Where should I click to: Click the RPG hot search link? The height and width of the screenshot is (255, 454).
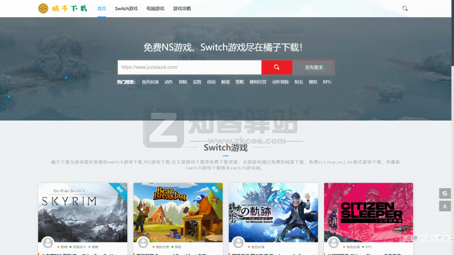pos(327,82)
